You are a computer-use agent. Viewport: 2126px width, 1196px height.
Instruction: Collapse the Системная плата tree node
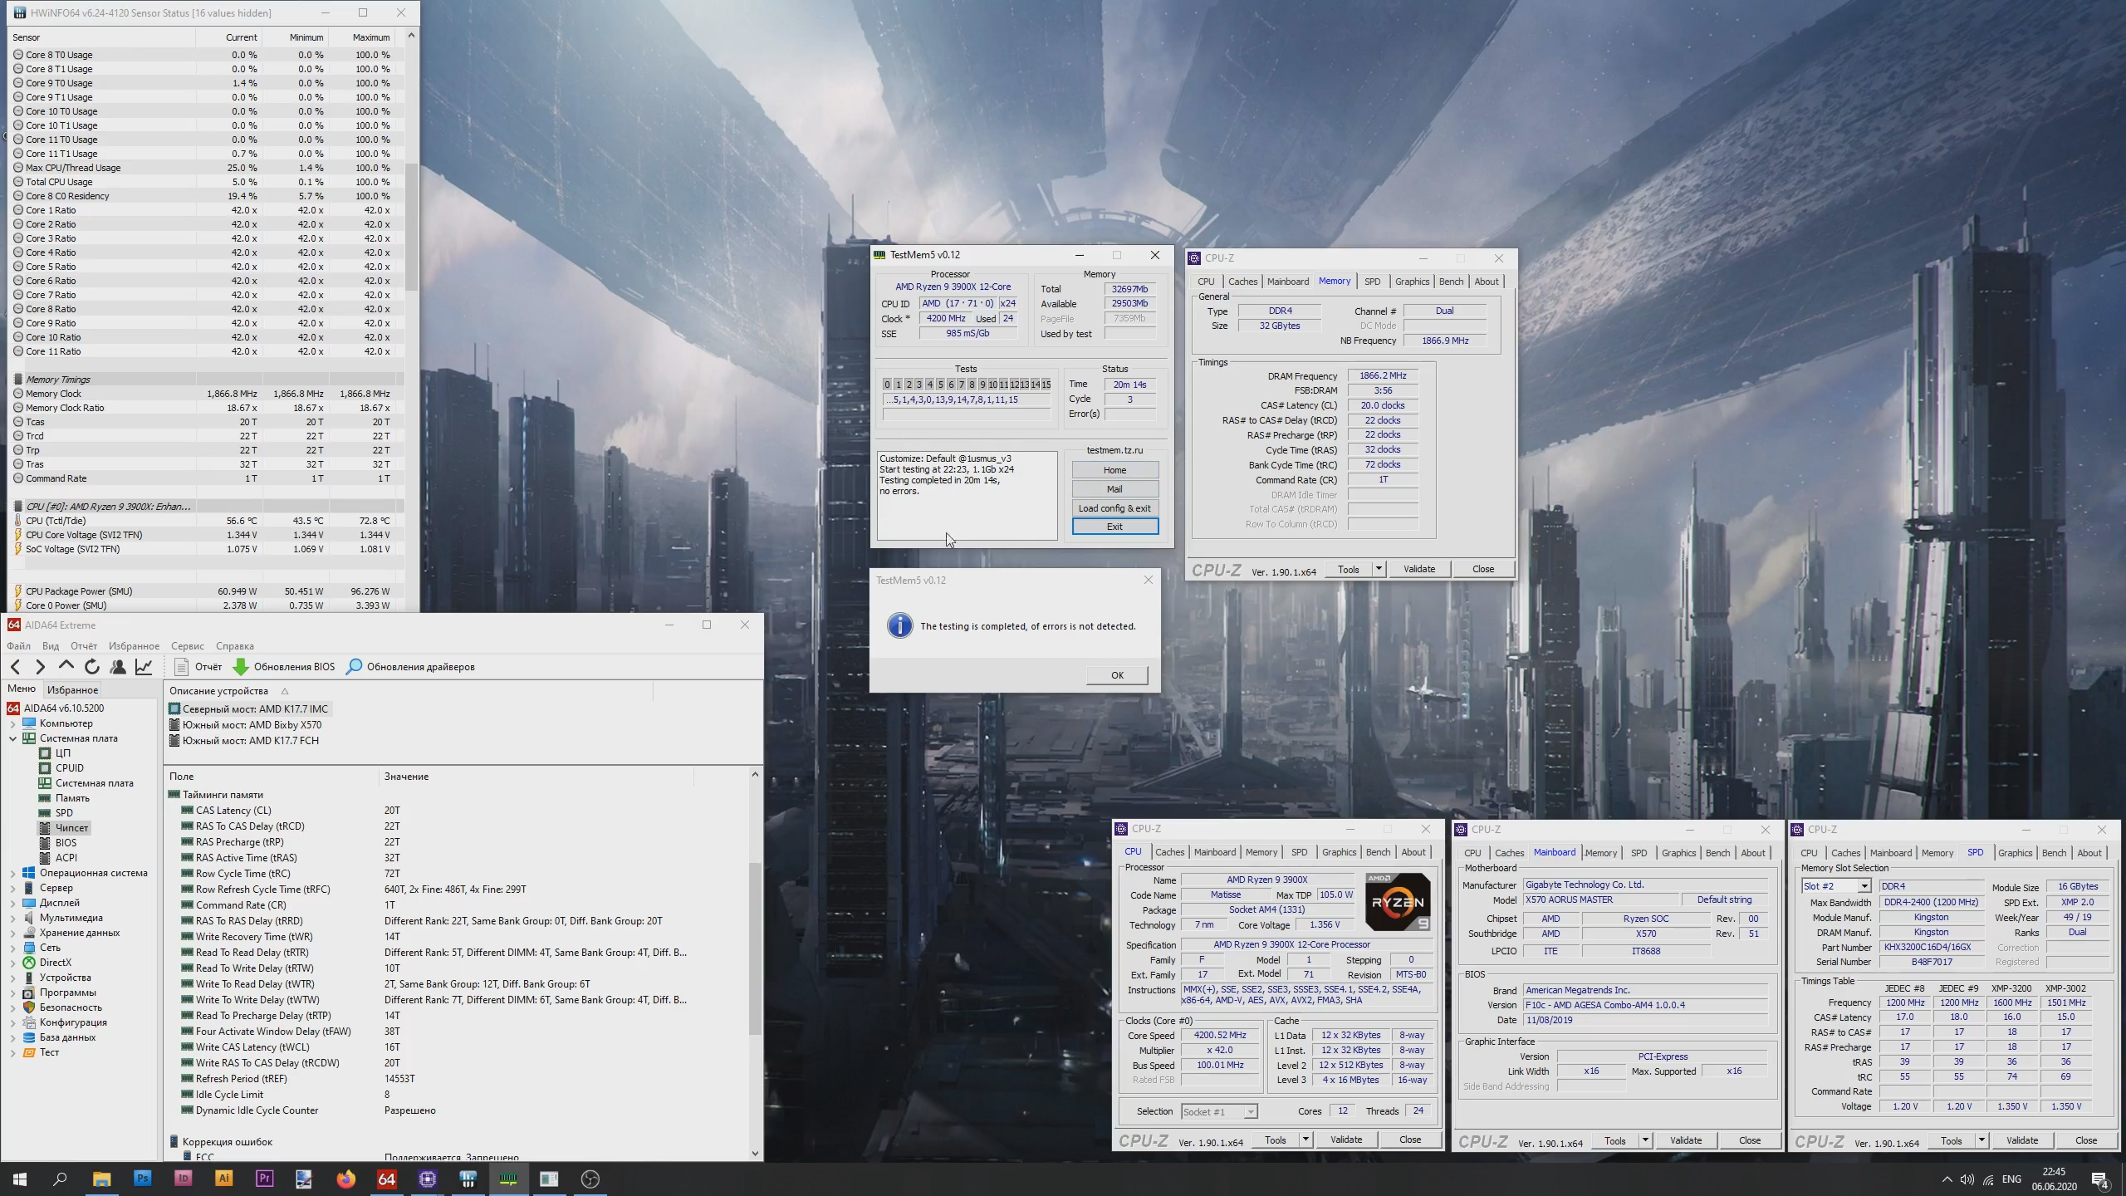point(12,738)
